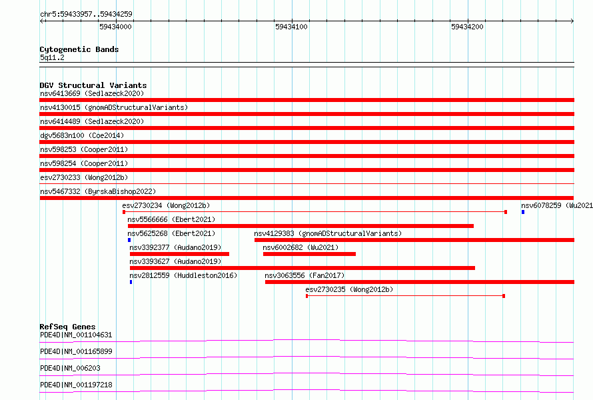Image resolution: width=593 pixels, height=400 pixels.
Task: Click the blue marker under nsv6078259
Action: coord(523,212)
